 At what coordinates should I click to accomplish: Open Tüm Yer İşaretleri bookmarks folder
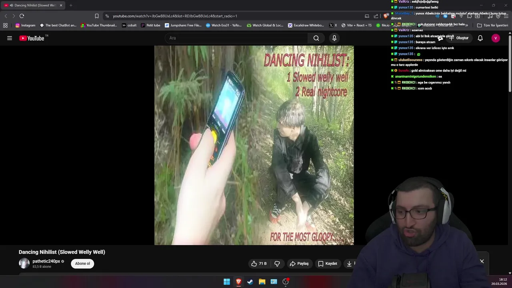tap(492, 25)
